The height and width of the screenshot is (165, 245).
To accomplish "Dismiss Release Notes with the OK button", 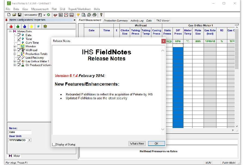I will click(156, 143).
